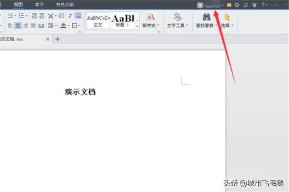Expand Chinese layout dropdown arrow
This screenshot has height=192, width=289.
(x=55, y=16)
